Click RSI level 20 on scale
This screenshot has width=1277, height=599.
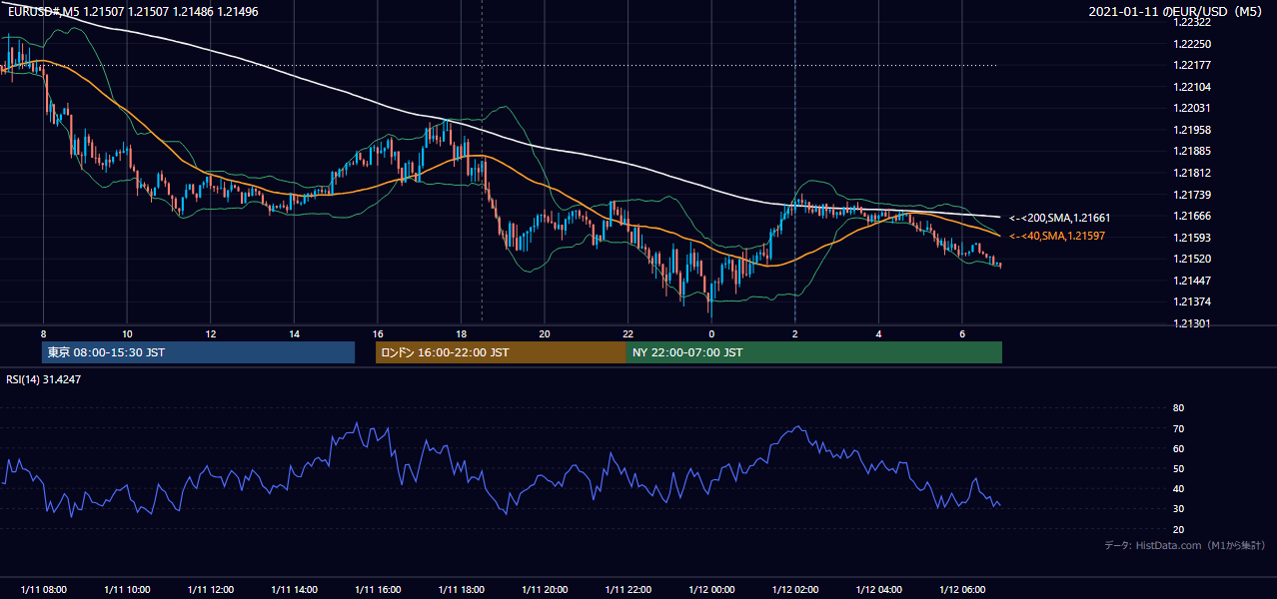point(1178,529)
